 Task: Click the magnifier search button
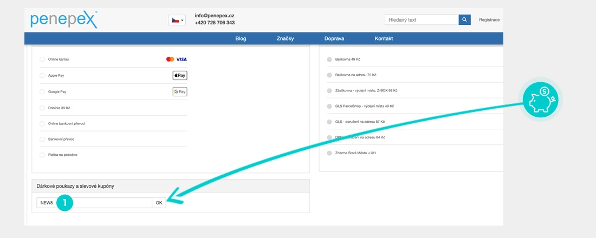(464, 20)
